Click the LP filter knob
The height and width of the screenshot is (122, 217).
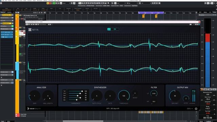[154, 94]
